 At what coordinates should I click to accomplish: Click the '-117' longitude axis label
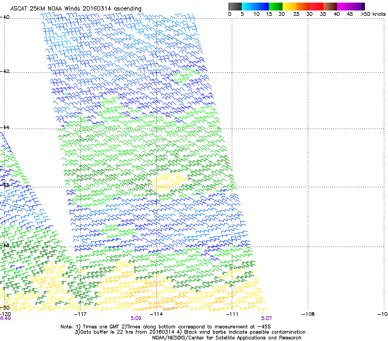(x=80, y=314)
